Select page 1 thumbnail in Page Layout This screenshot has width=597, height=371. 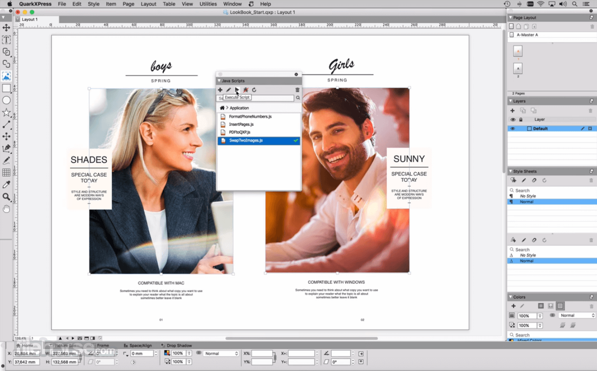coord(518,51)
